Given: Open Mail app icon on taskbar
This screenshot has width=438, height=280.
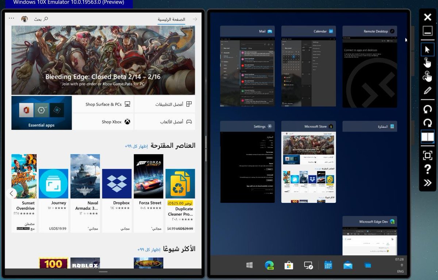Looking at the screenshot, I should point(347,265).
